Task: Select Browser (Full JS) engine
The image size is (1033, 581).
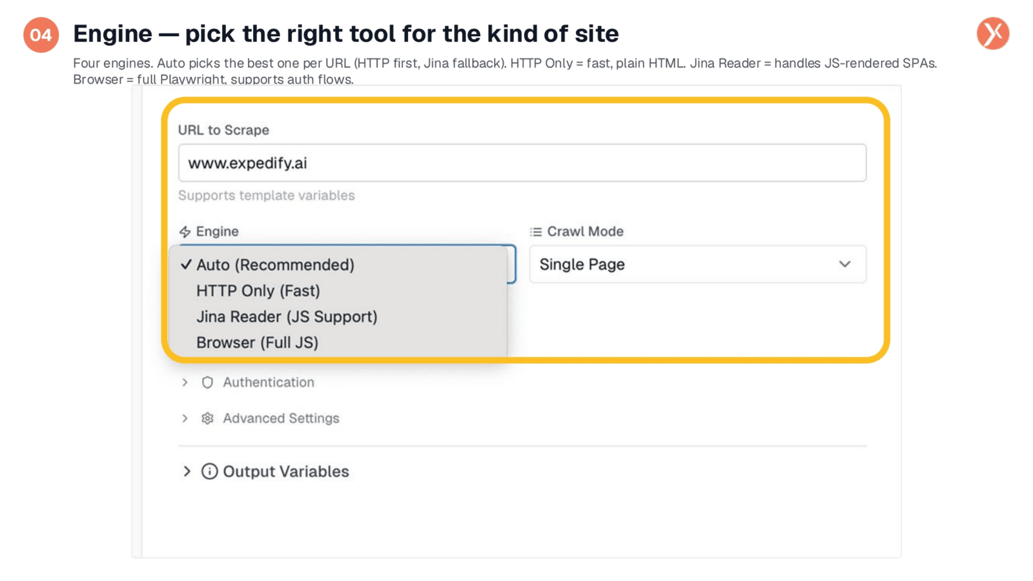Action: point(337,342)
